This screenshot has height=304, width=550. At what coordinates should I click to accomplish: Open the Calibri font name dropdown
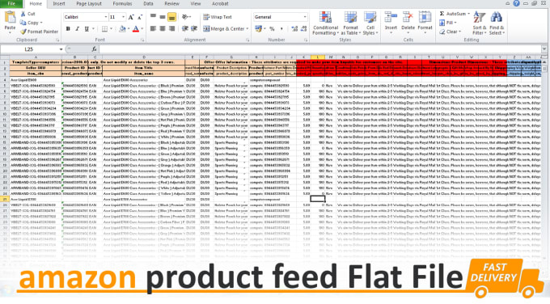[106, 17]
